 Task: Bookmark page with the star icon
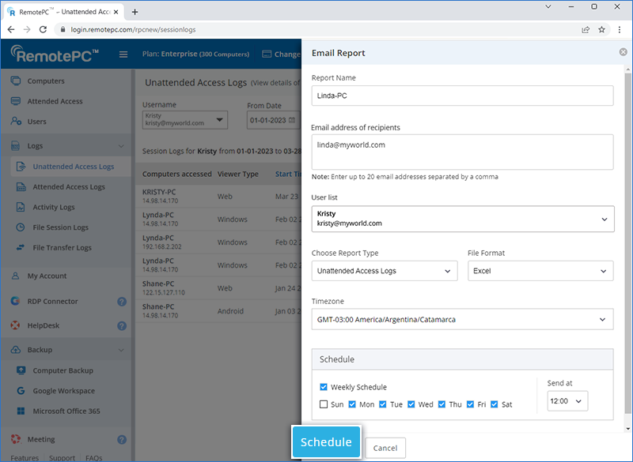(601, 29)
